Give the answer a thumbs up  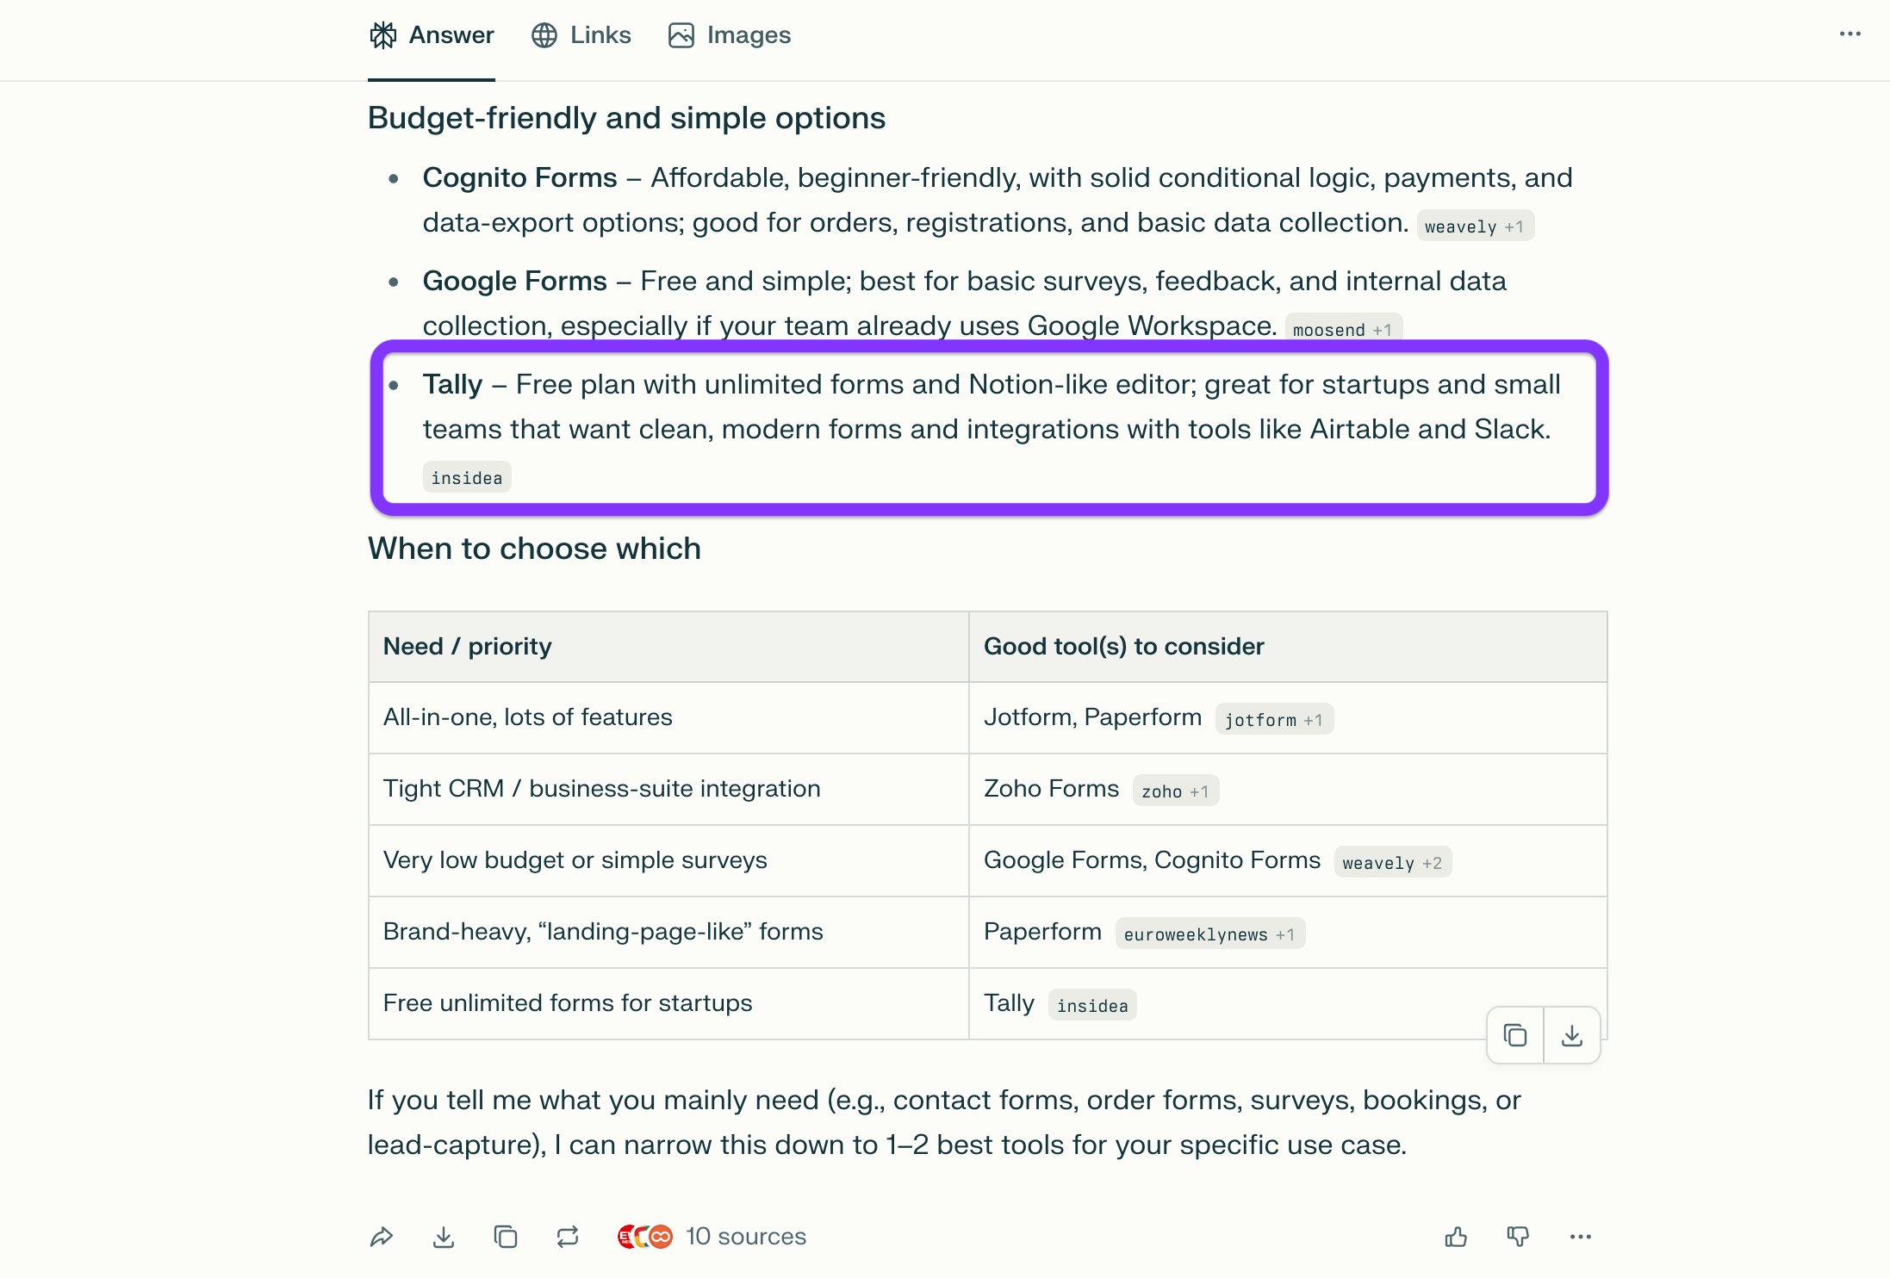(x=1456, y=1237)
